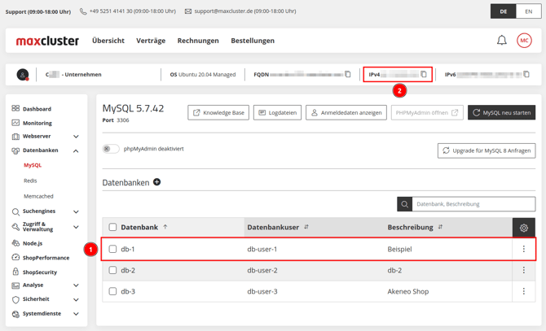The image size is (546, 331).
Task: Select all databases via header checkbox
Action: (x=112, y=228)
